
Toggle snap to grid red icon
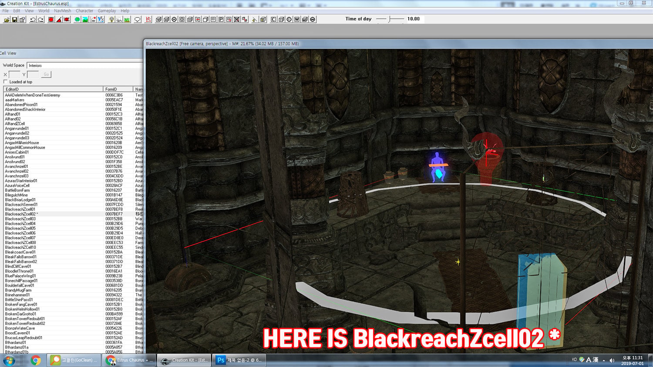coord(51,20)
